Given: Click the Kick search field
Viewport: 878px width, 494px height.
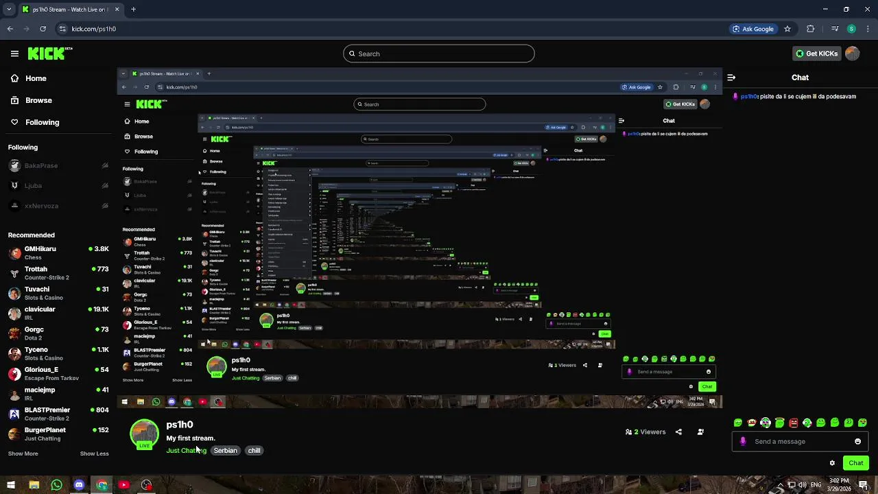Looking at the screenshot, I should click(439, 54).
